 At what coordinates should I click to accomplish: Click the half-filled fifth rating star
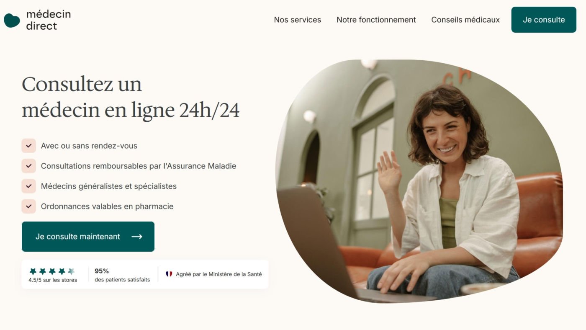(71, 271)
